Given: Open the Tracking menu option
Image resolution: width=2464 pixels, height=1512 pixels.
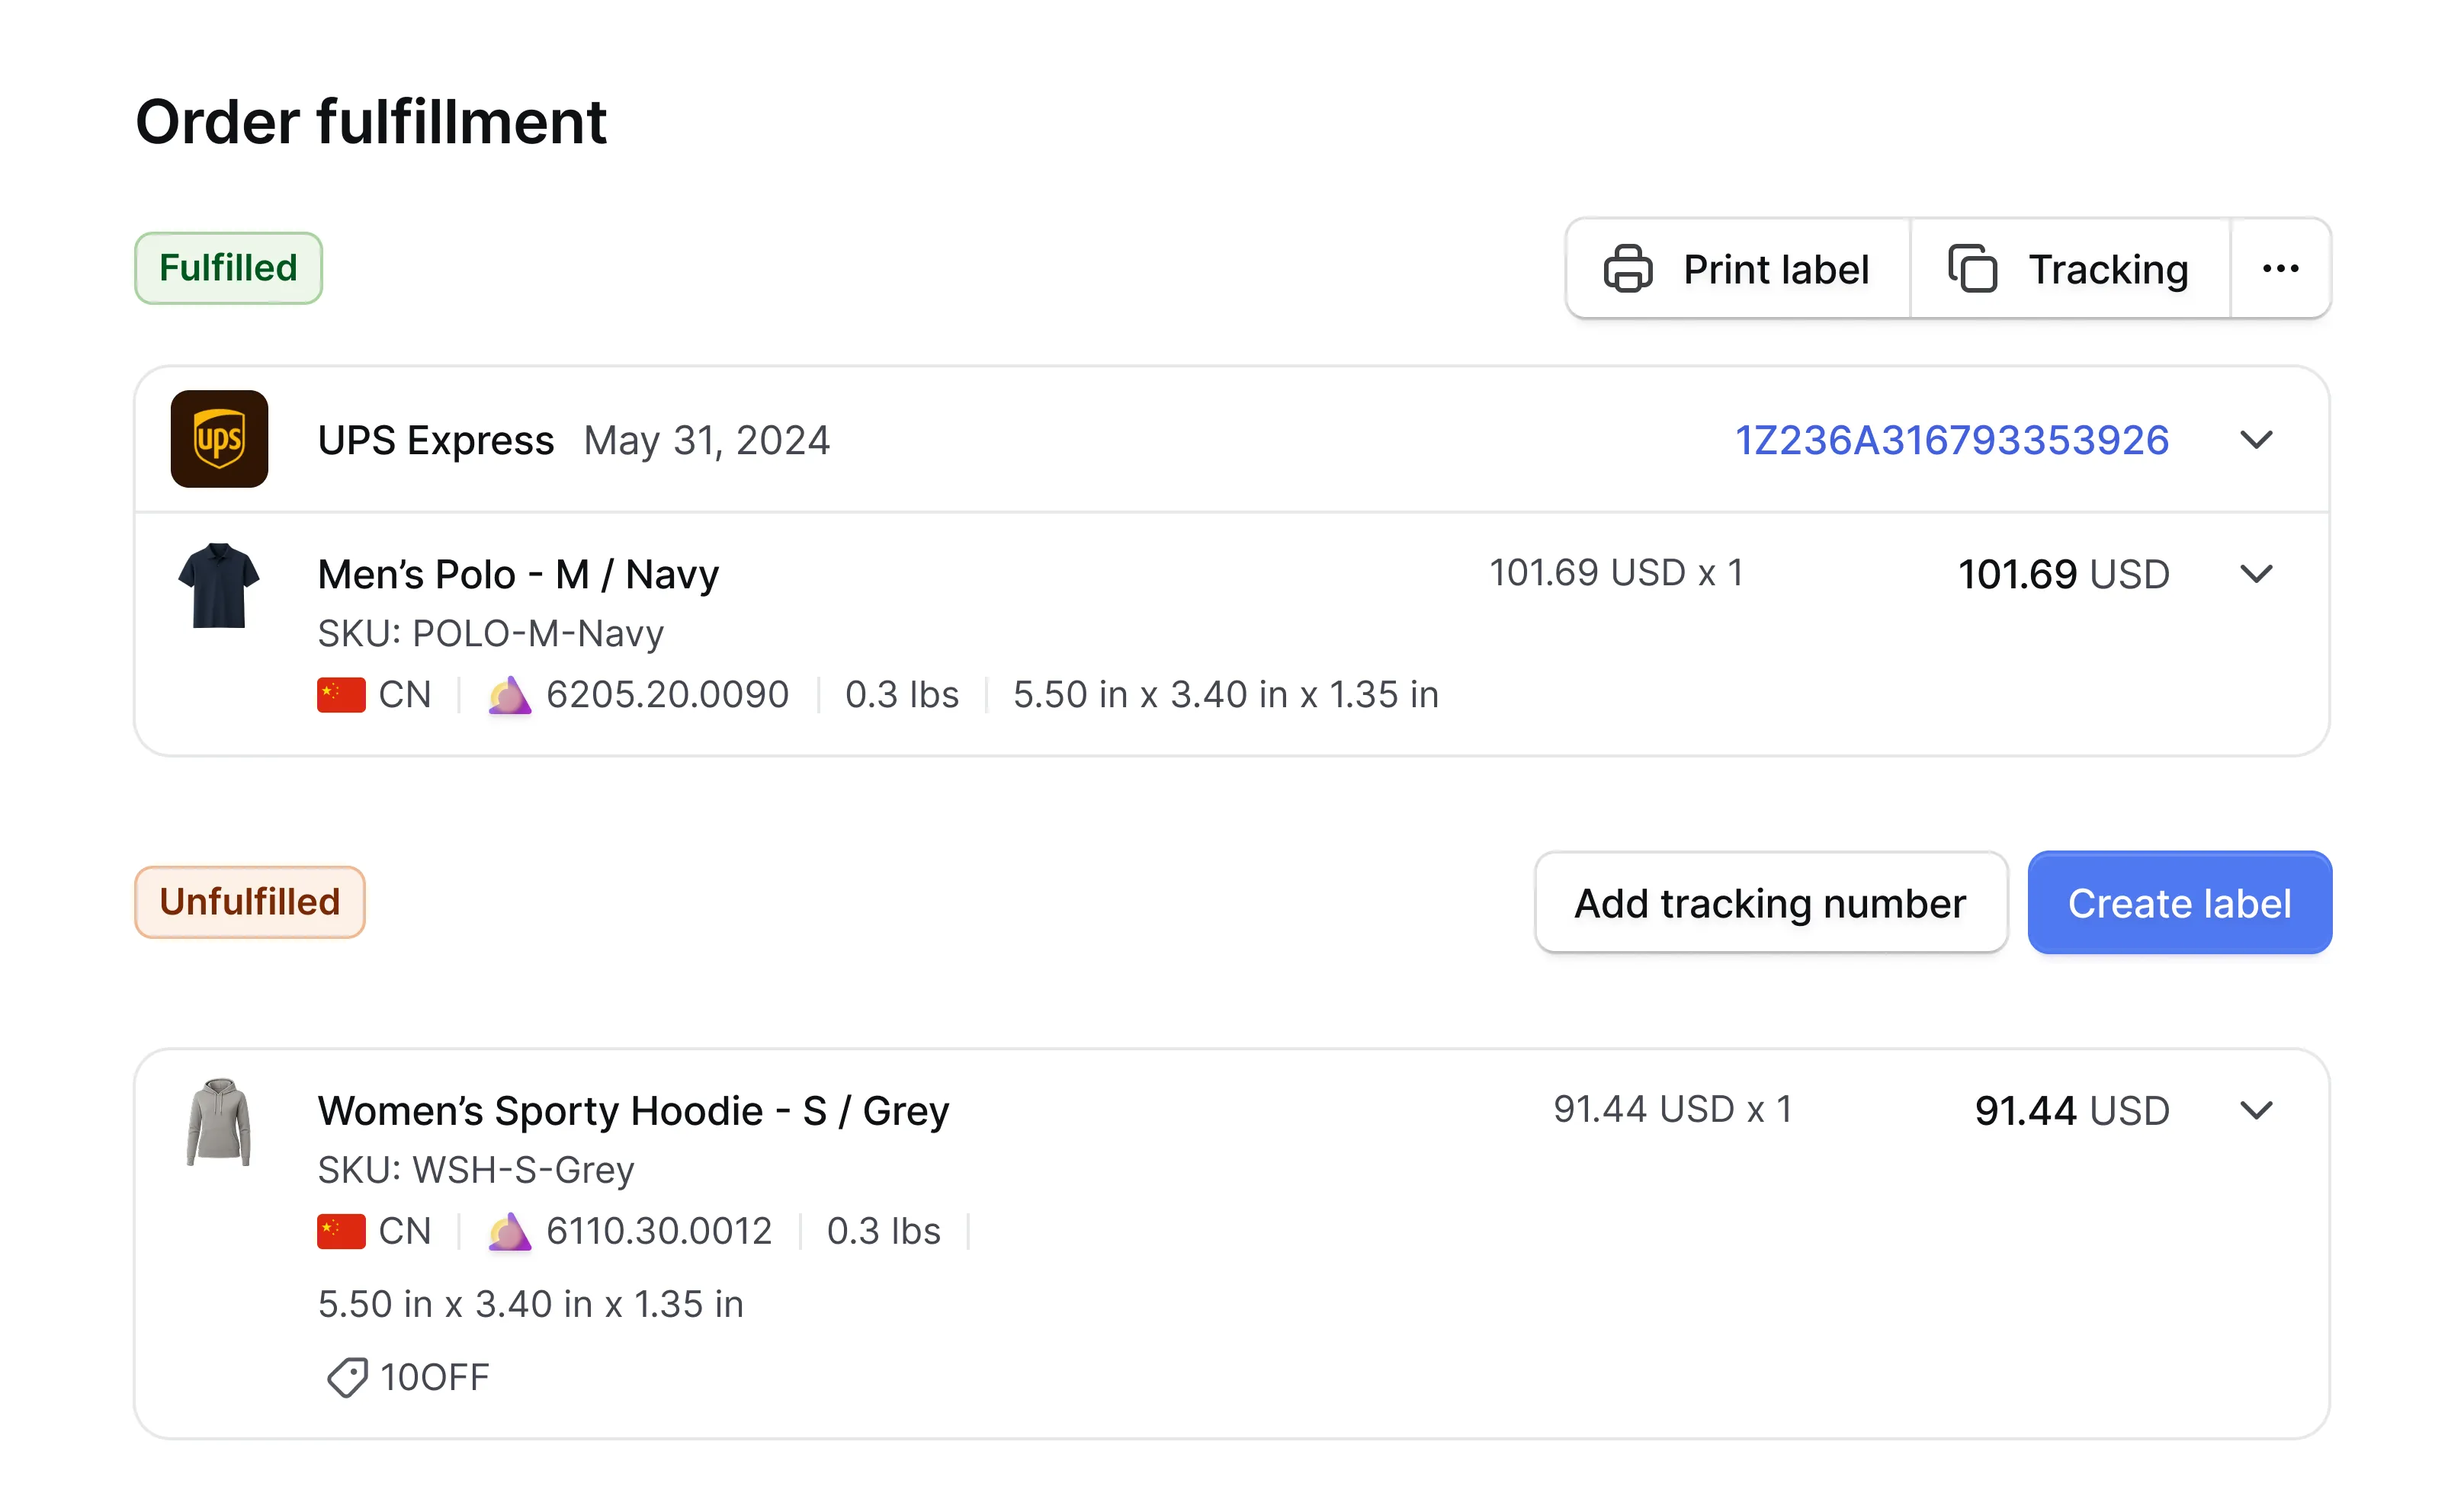Looking at the screenshot, I should 2107,268.
